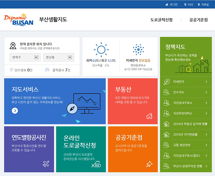Click the 로그인 login link
This screenshot has width=215, height=176.
[x=171, y=5]
